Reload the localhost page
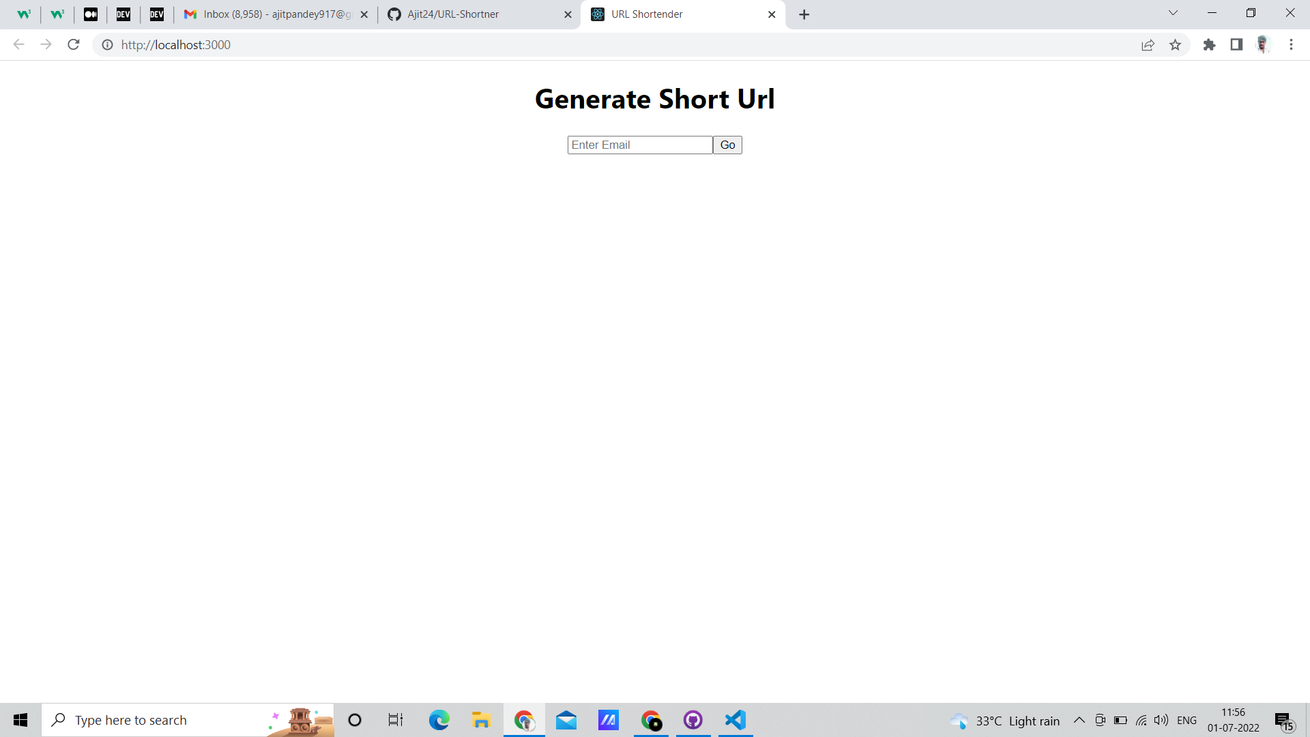 point(74,44)
